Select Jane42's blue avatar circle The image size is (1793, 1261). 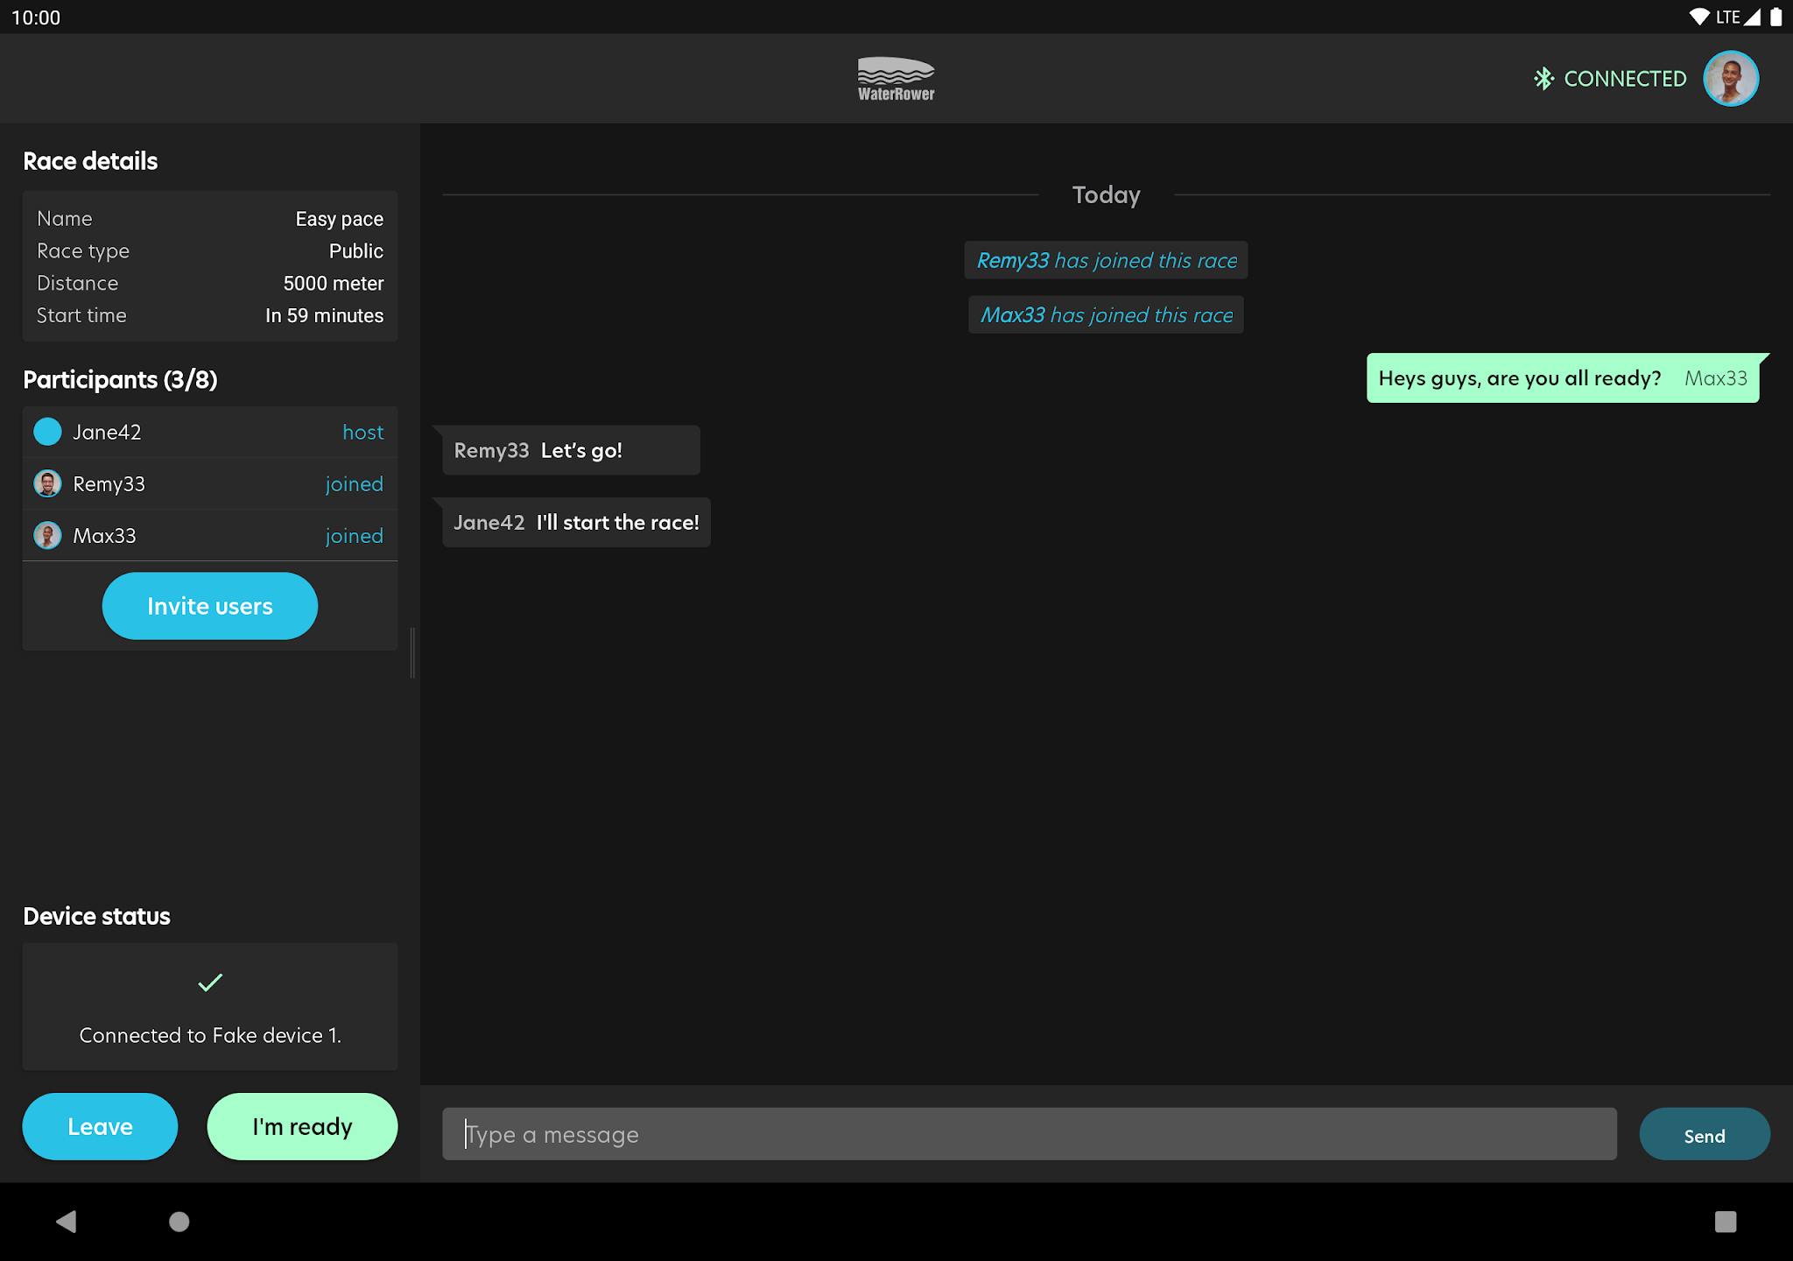pyautogui.click(x=47, y=432)
